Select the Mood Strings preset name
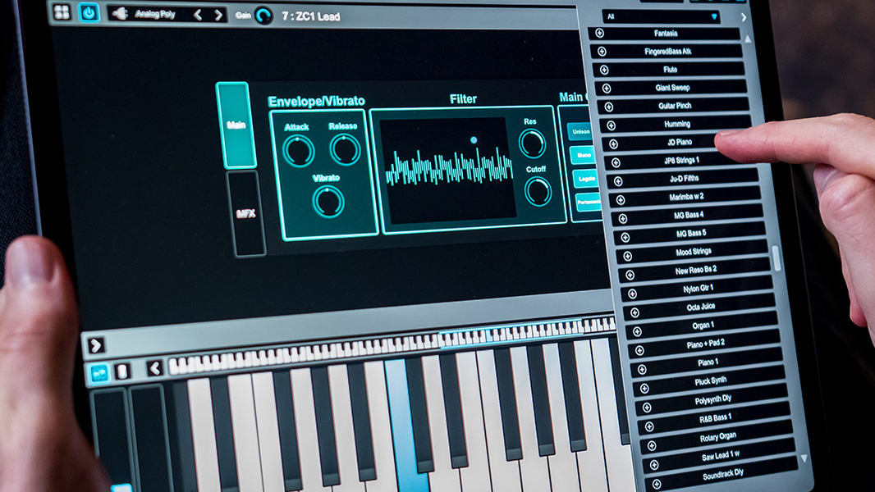 coord(693,252)
